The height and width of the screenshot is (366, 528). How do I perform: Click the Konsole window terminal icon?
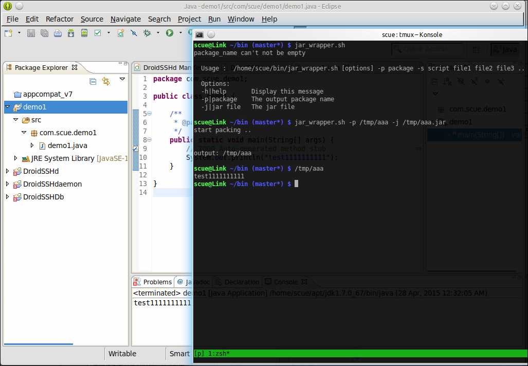(199, 34)
